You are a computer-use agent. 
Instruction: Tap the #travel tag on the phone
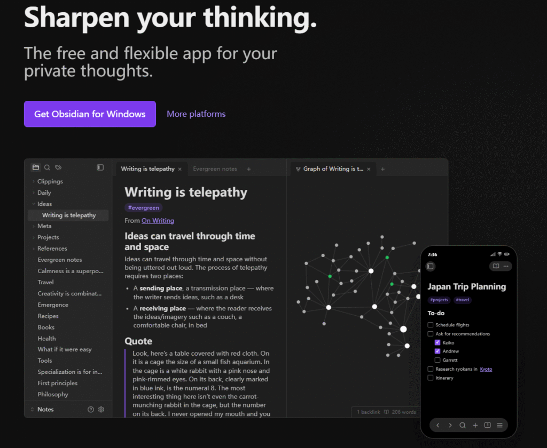[462, 300]
